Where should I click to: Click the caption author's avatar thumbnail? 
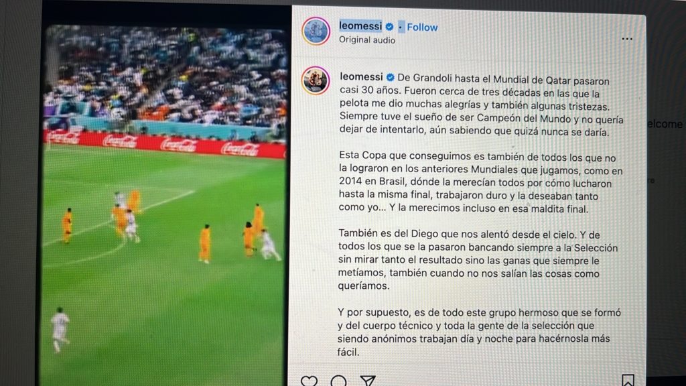pyautogui.click(x=316, y=80)
